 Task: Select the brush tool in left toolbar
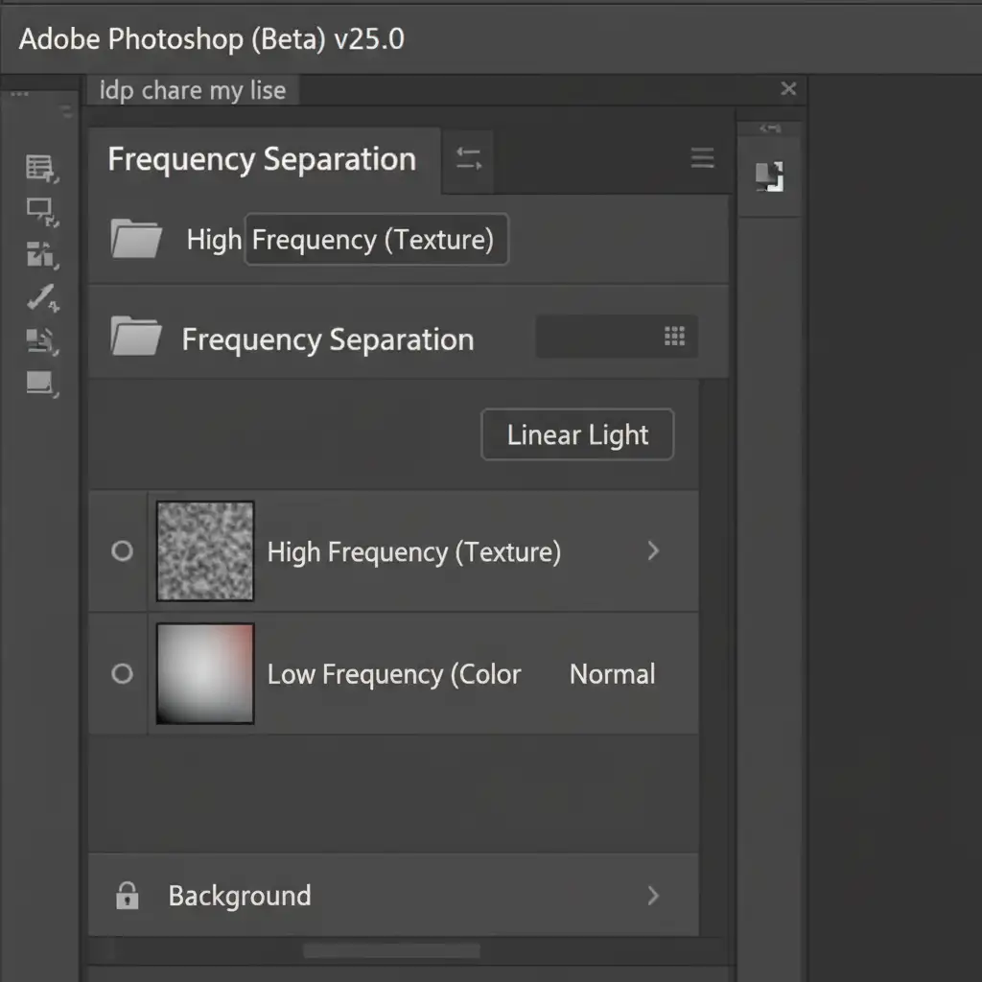click(x=41, y=298)
